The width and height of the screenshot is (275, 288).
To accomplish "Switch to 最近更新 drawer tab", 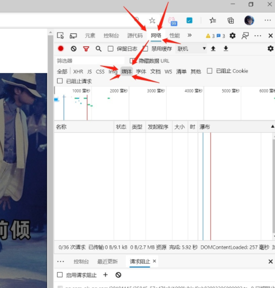I will (x=107, y=261).
